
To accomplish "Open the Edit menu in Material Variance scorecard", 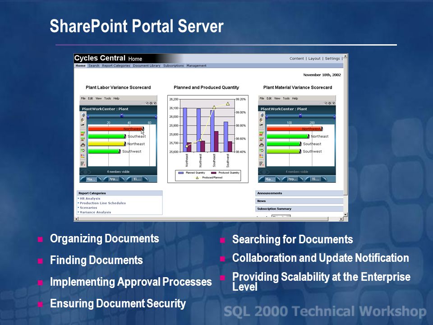I will [x=269, y=98].
